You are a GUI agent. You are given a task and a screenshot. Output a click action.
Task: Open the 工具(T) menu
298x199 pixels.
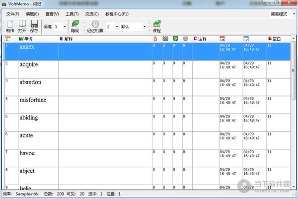72,14
